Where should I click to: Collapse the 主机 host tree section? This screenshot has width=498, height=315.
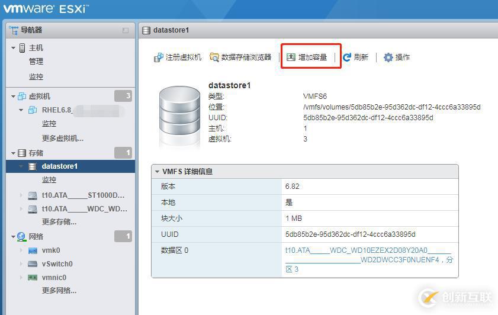click(14, 48)
